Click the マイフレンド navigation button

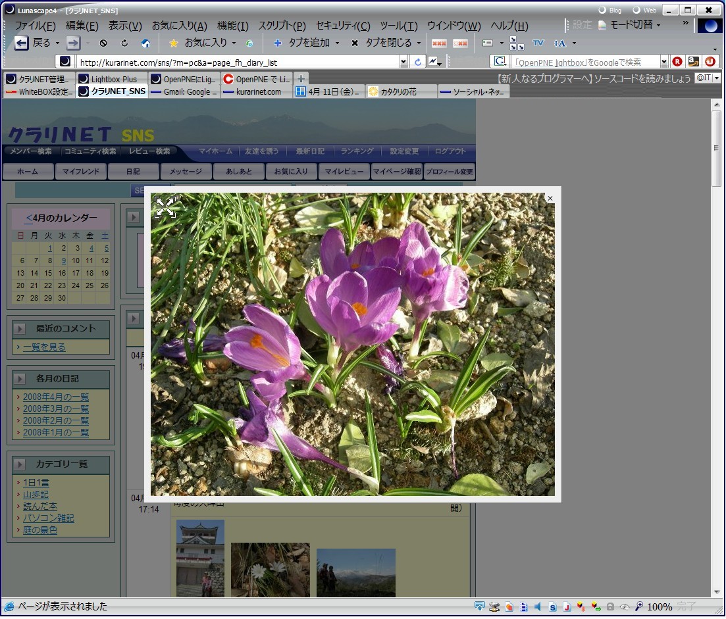point(80,172)
